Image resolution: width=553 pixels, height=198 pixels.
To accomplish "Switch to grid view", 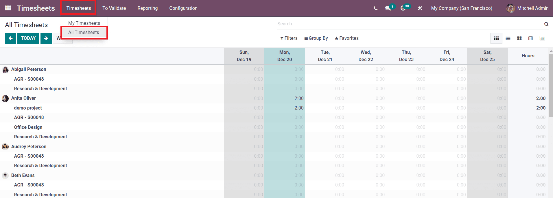I will 496,38.
